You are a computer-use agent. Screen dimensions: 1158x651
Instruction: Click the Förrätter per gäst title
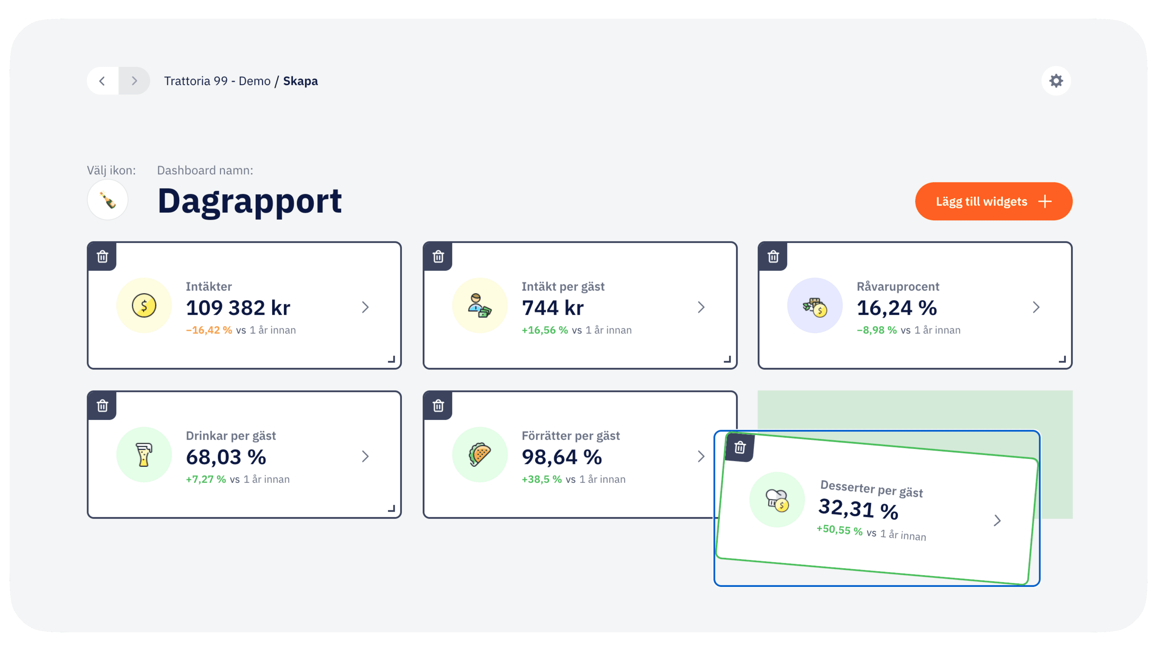(x=571, y=435)
